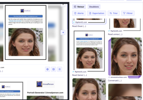The image size is (143, 100).
Task: Click the large face photo below 'Read Gener'
Action: tap(89, 89)
